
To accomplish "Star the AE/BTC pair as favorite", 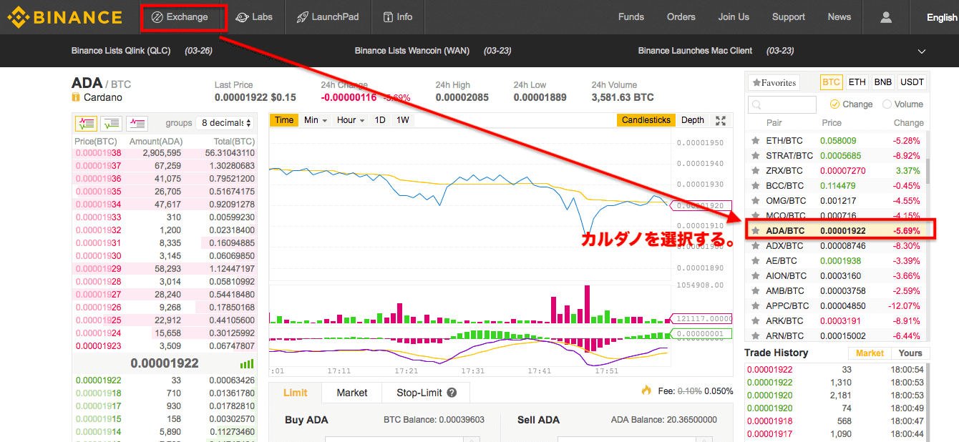I will tap(755, 261).
